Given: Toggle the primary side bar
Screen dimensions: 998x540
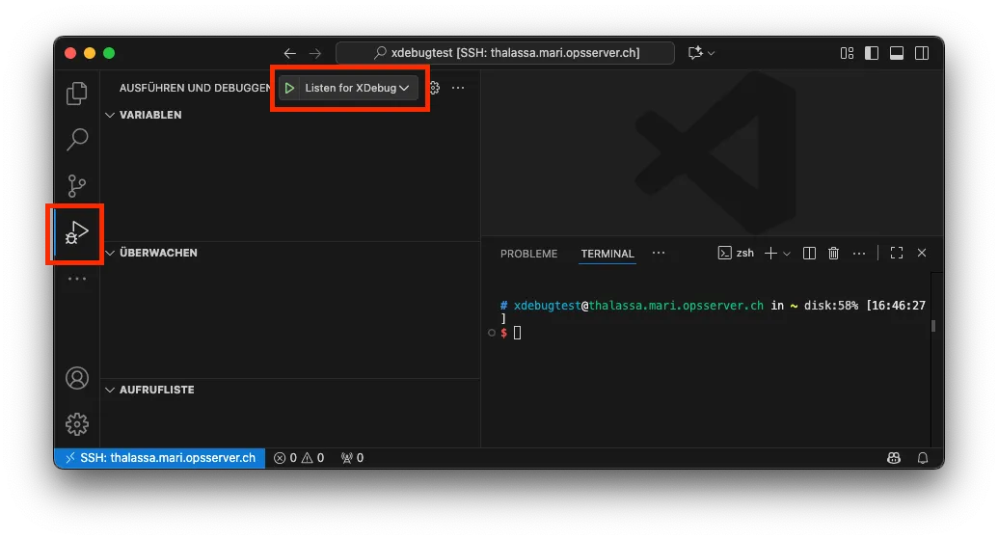Looking at the screenshot, I should (872, 53).
